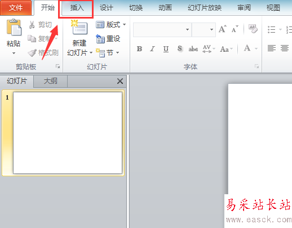Expand the 粘贴 paste options arrow
Viewport: 292px width, 228px height.
click(x=14, y=53)
